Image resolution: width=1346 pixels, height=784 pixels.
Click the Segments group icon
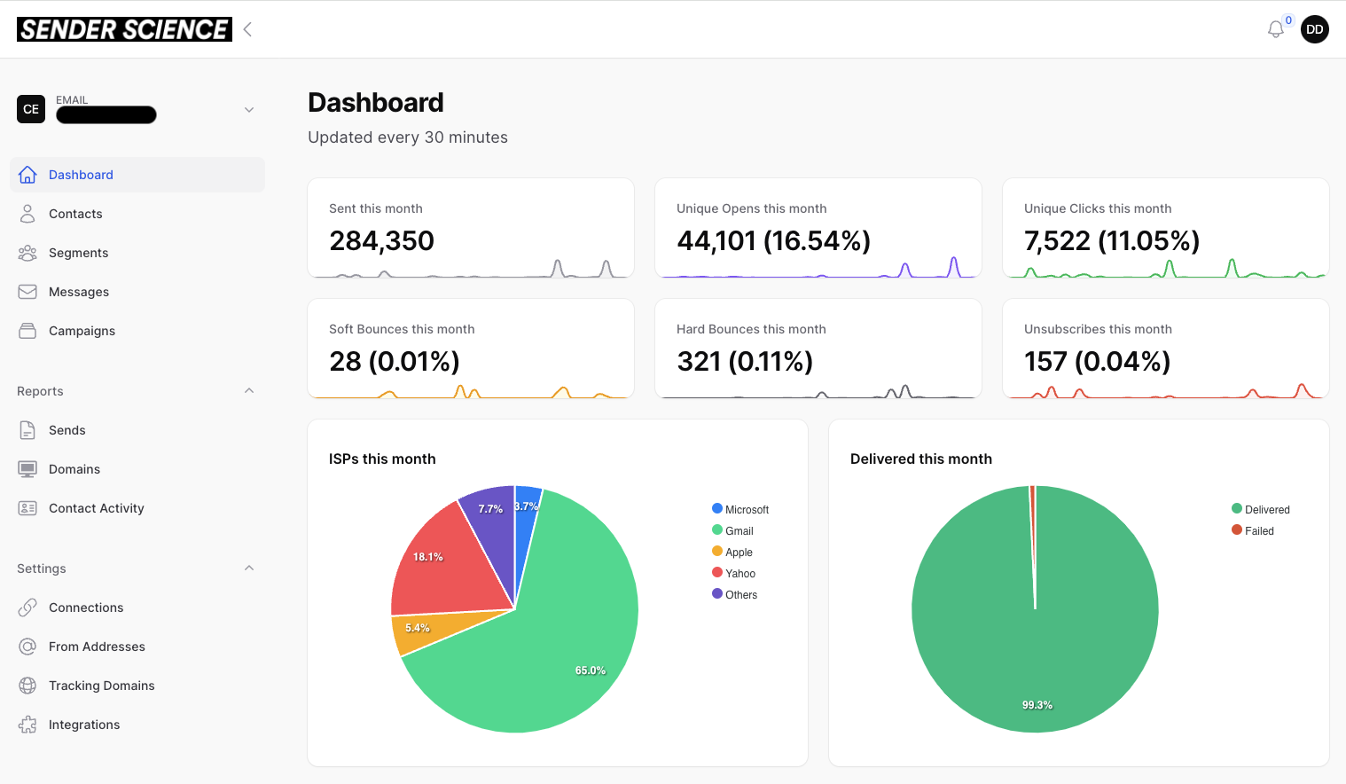[x=27, y=253]
